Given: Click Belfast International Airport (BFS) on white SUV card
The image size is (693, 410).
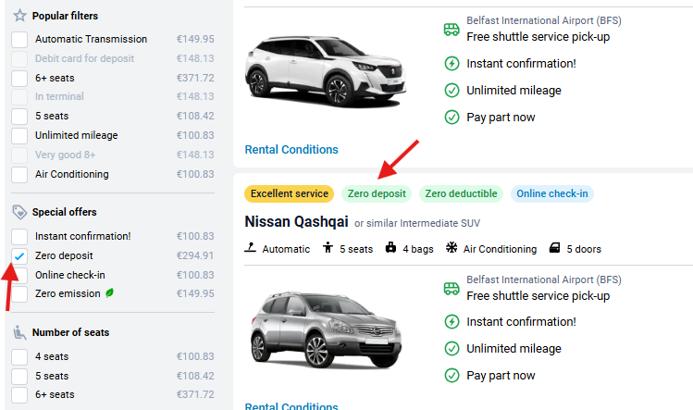Looking at the screenshot, I should (544, 20).
